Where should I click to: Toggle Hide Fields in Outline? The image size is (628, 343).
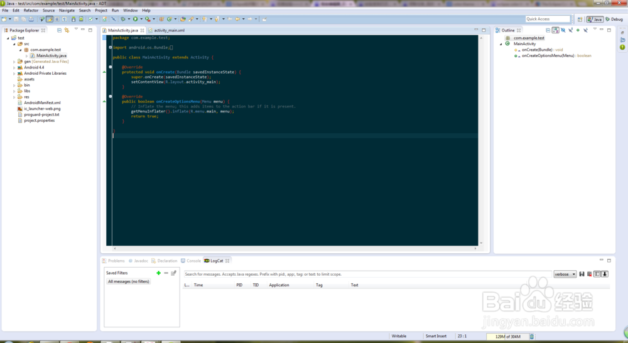click(x=563, y=30)
